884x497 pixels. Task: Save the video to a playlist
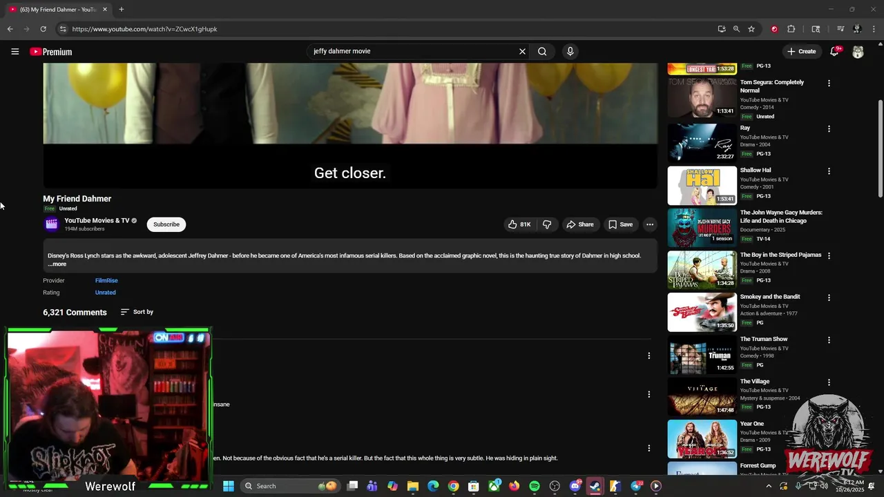[x=619, y=224]
